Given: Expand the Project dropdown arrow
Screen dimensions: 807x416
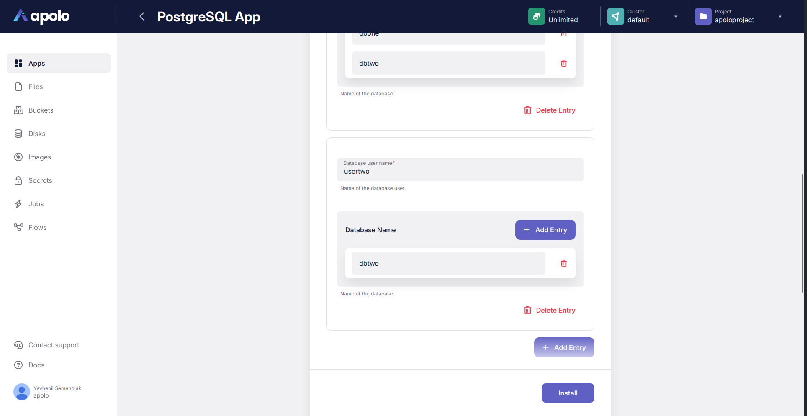Looking at the screenshot, I should point(780,17).
